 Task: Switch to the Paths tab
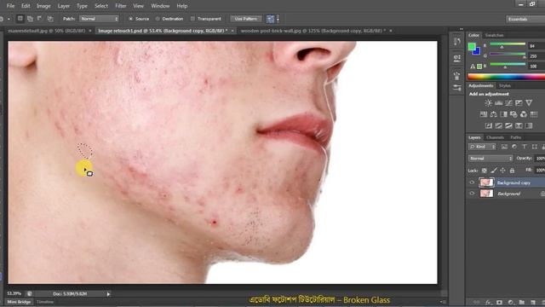[x=515, y=137]
